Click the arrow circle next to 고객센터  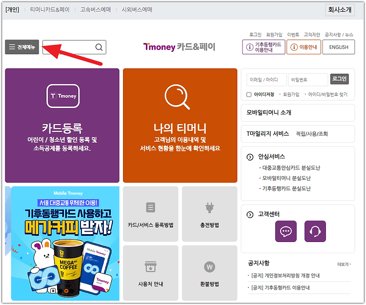click(x=250, y=215)
